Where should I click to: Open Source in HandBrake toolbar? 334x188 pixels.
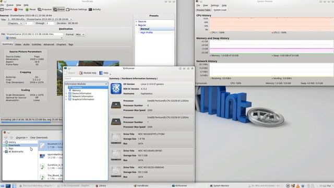pos(6,9)
